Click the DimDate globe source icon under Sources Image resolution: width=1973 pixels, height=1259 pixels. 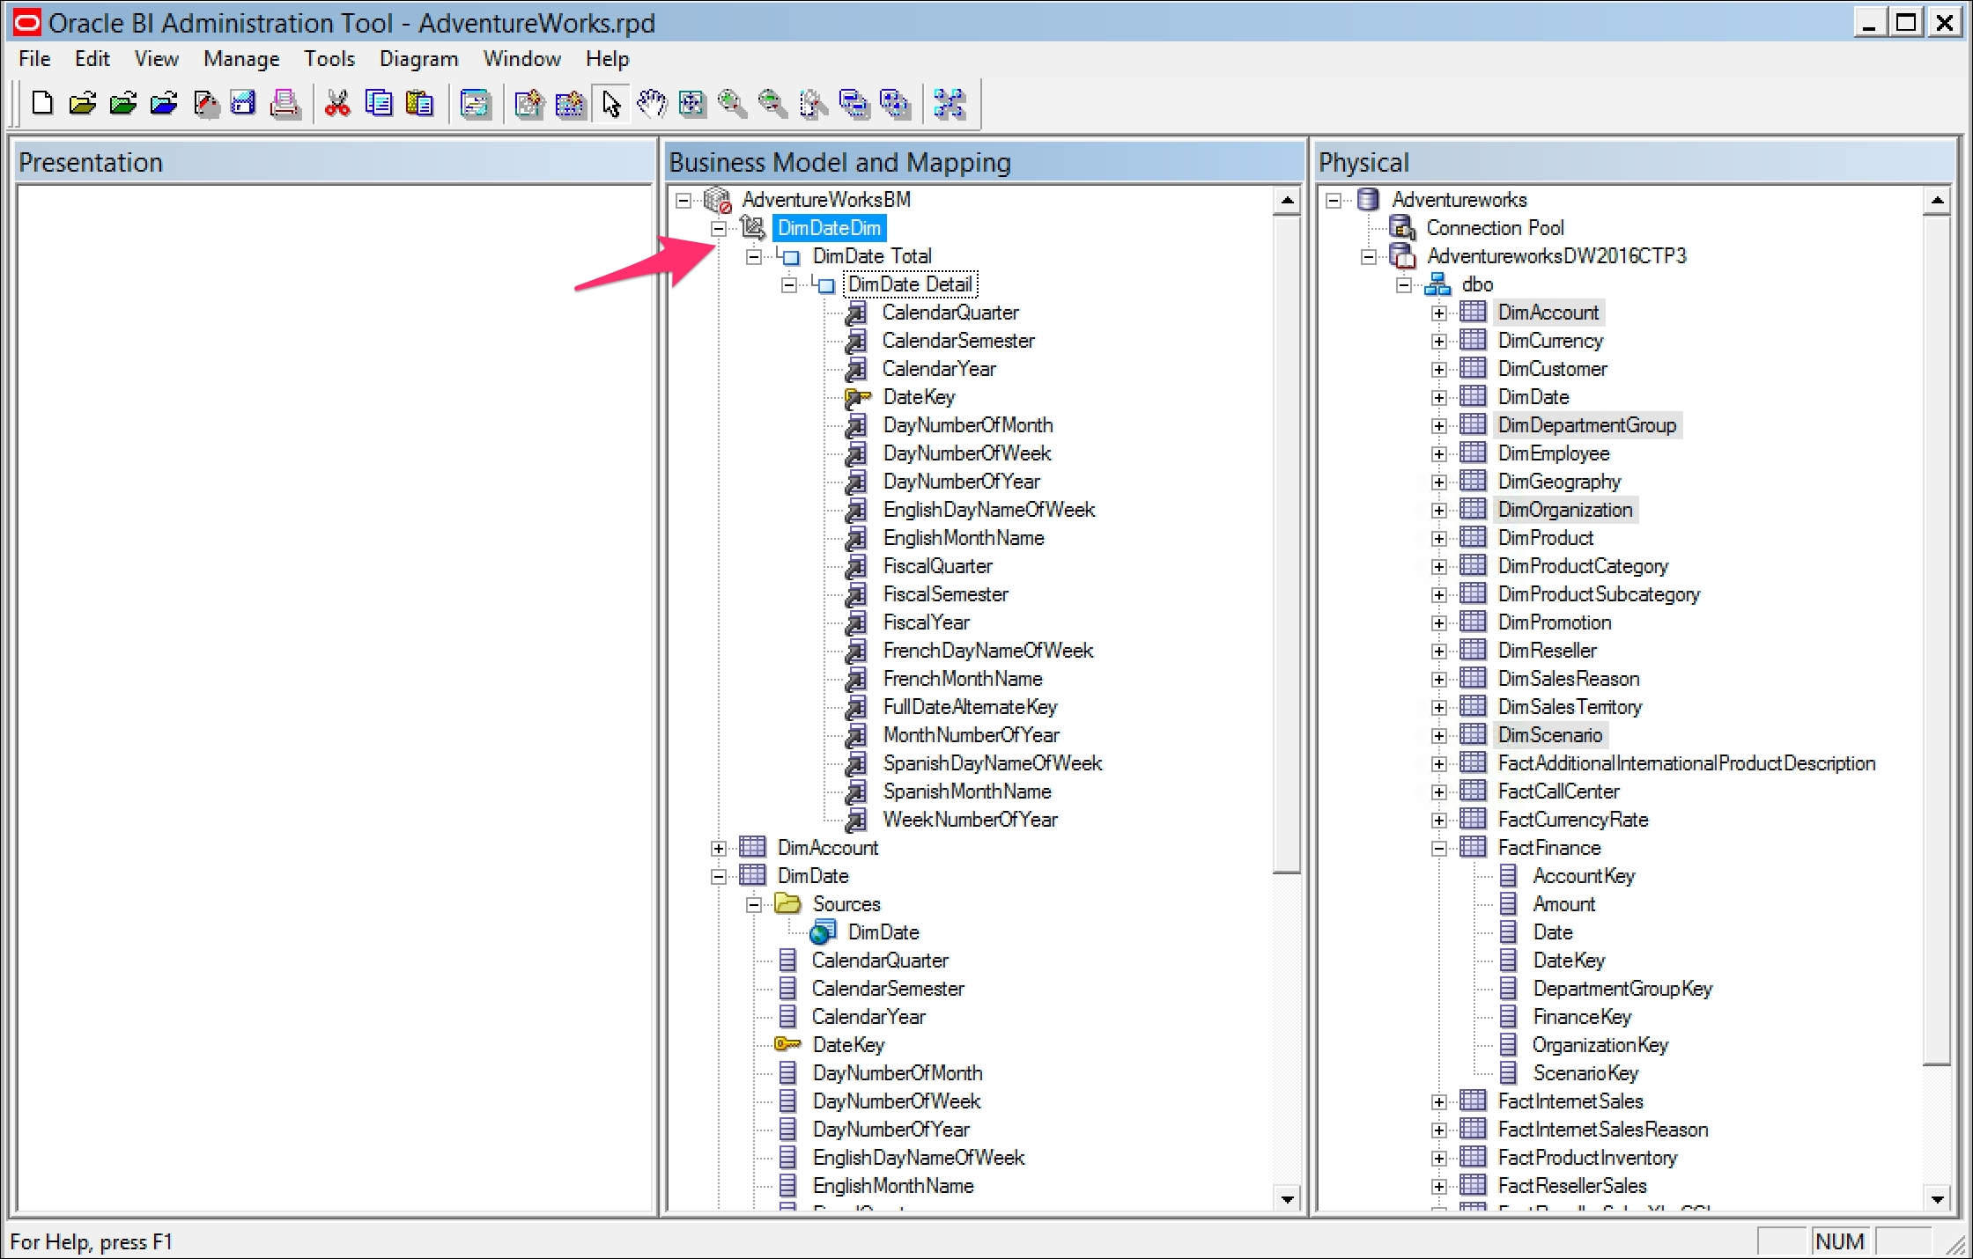823,932
